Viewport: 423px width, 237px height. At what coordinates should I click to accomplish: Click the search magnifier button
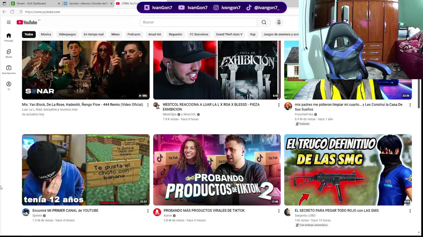[264, 22]
